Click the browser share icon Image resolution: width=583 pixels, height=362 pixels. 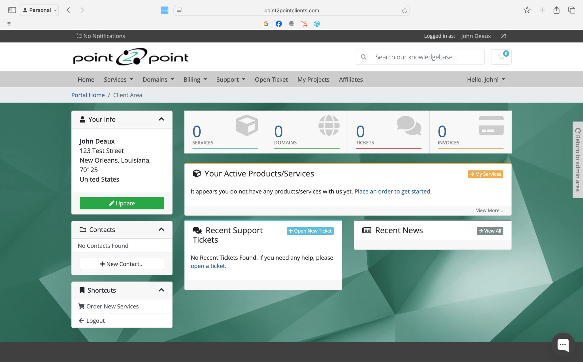pos(556,10)
